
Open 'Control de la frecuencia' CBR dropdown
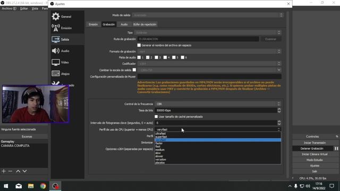tap(218, 104)
